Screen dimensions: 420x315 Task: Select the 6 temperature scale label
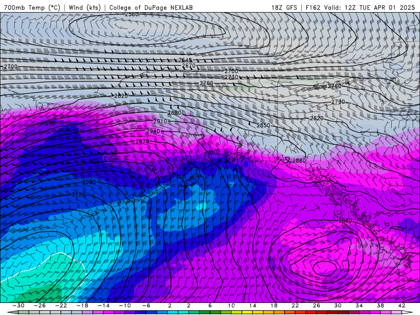pyautogui.click(x=210, y=306)
